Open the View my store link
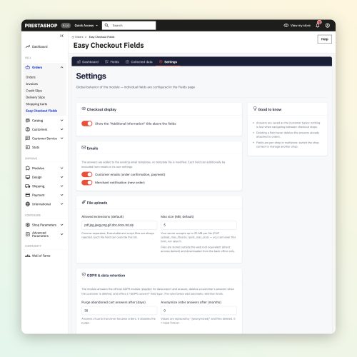 (300, 26)
